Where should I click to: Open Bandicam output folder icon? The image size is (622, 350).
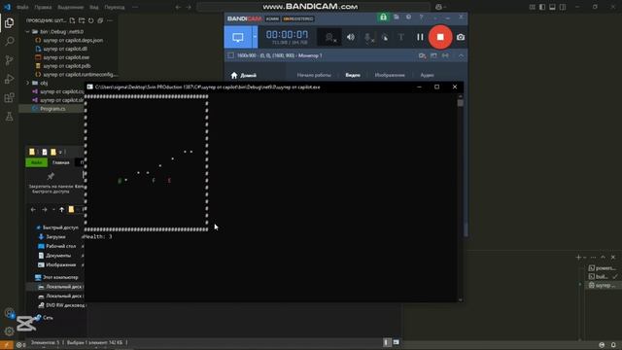[x=397, y=17]
